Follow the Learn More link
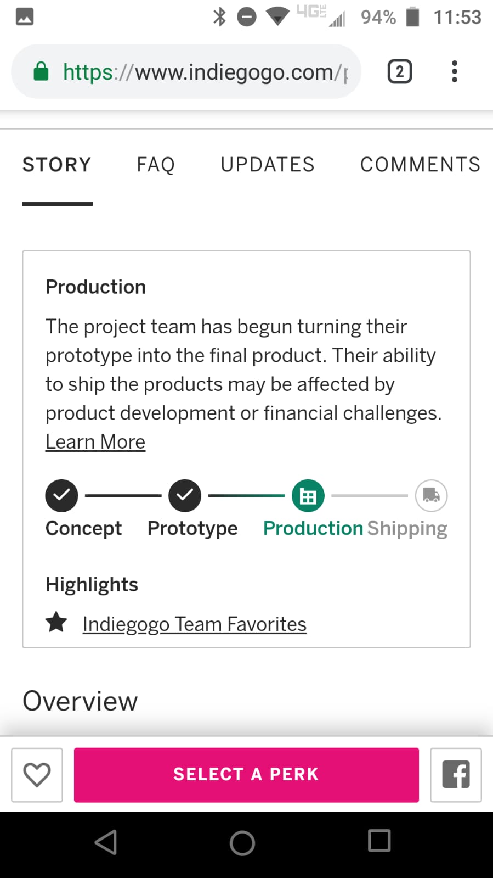 click(95, 442)
